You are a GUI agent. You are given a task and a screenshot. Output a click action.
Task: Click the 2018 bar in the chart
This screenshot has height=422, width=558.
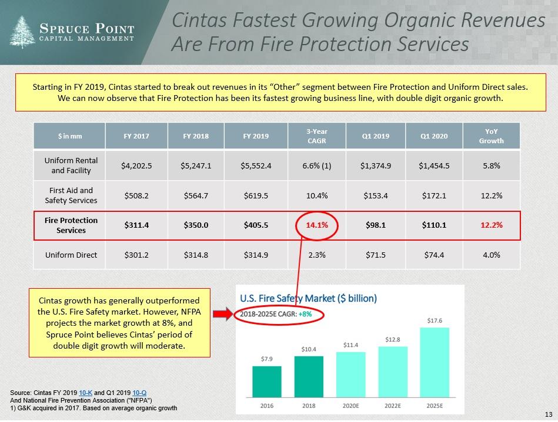coord(309,377)
